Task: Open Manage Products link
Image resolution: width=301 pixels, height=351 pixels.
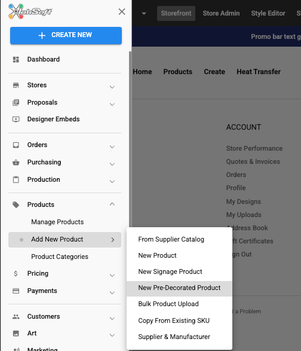Action: coord(57,222)
